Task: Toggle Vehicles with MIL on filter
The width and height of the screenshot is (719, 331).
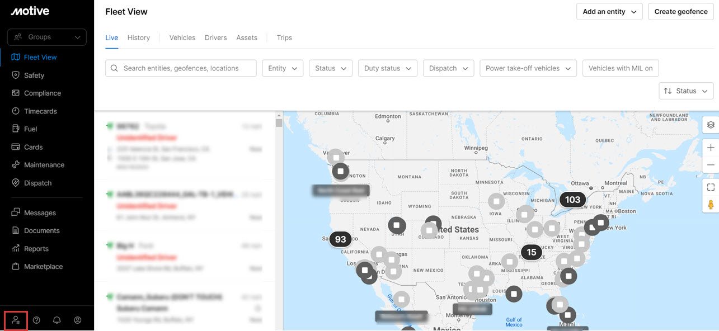Action: pyautogui.click(x=621, y=68)
